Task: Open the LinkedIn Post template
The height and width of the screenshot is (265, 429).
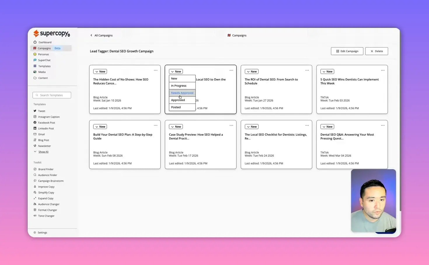Action: pos(46,128)
